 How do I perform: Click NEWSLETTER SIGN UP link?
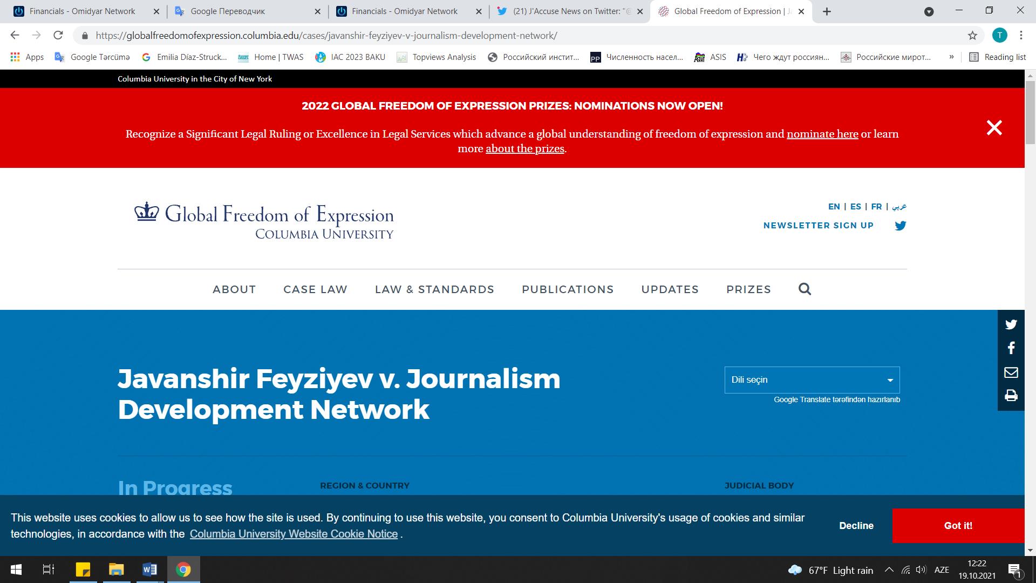tap(818, 226)
